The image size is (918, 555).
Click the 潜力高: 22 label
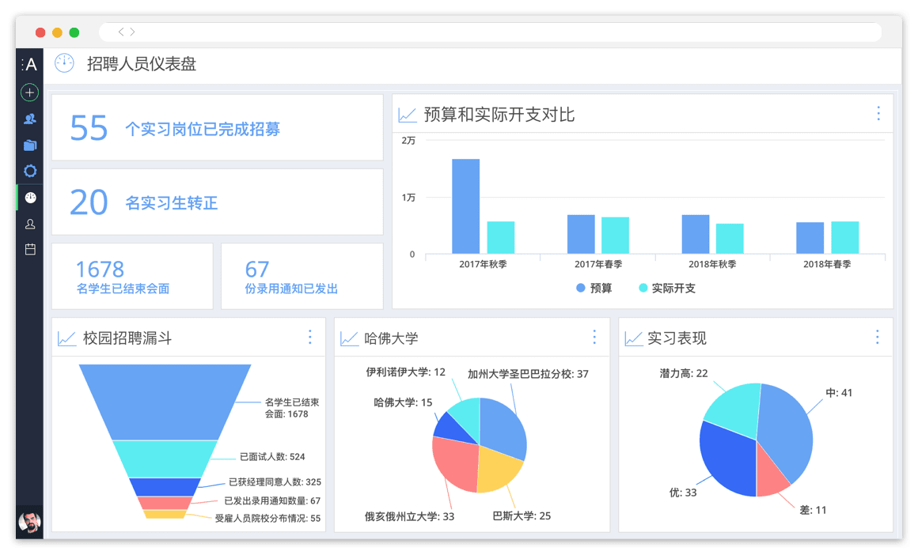tap(684, 373)
